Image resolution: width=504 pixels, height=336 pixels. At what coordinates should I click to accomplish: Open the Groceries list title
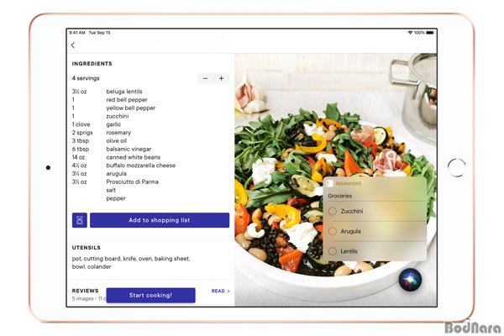339,196
